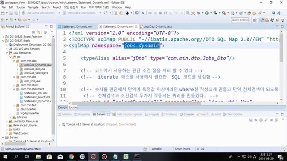Click the Open Web Browser globe icon
The height and width of the screenshot is (161, 287).
[274, 13]
